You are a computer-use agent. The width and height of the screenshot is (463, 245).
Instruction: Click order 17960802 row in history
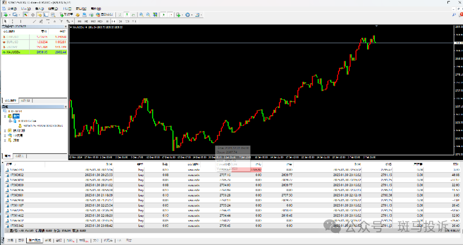point(233,175)
